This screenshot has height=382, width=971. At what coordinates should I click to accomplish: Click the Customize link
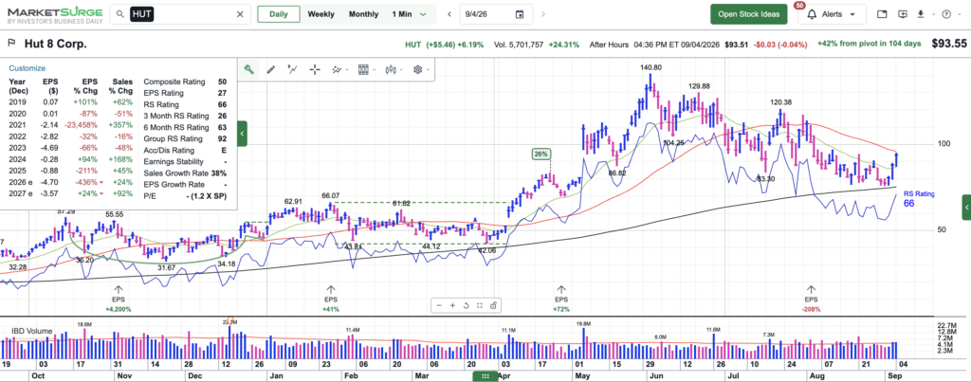[x=27, y=68]
